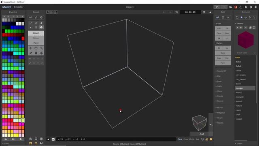This screenshot has height=146, width=259.
Task: Select the All tab in the Edit panel
Action: [x=218, y=17]
